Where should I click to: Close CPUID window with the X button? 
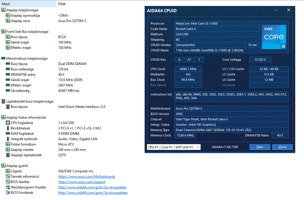(289, 10)
